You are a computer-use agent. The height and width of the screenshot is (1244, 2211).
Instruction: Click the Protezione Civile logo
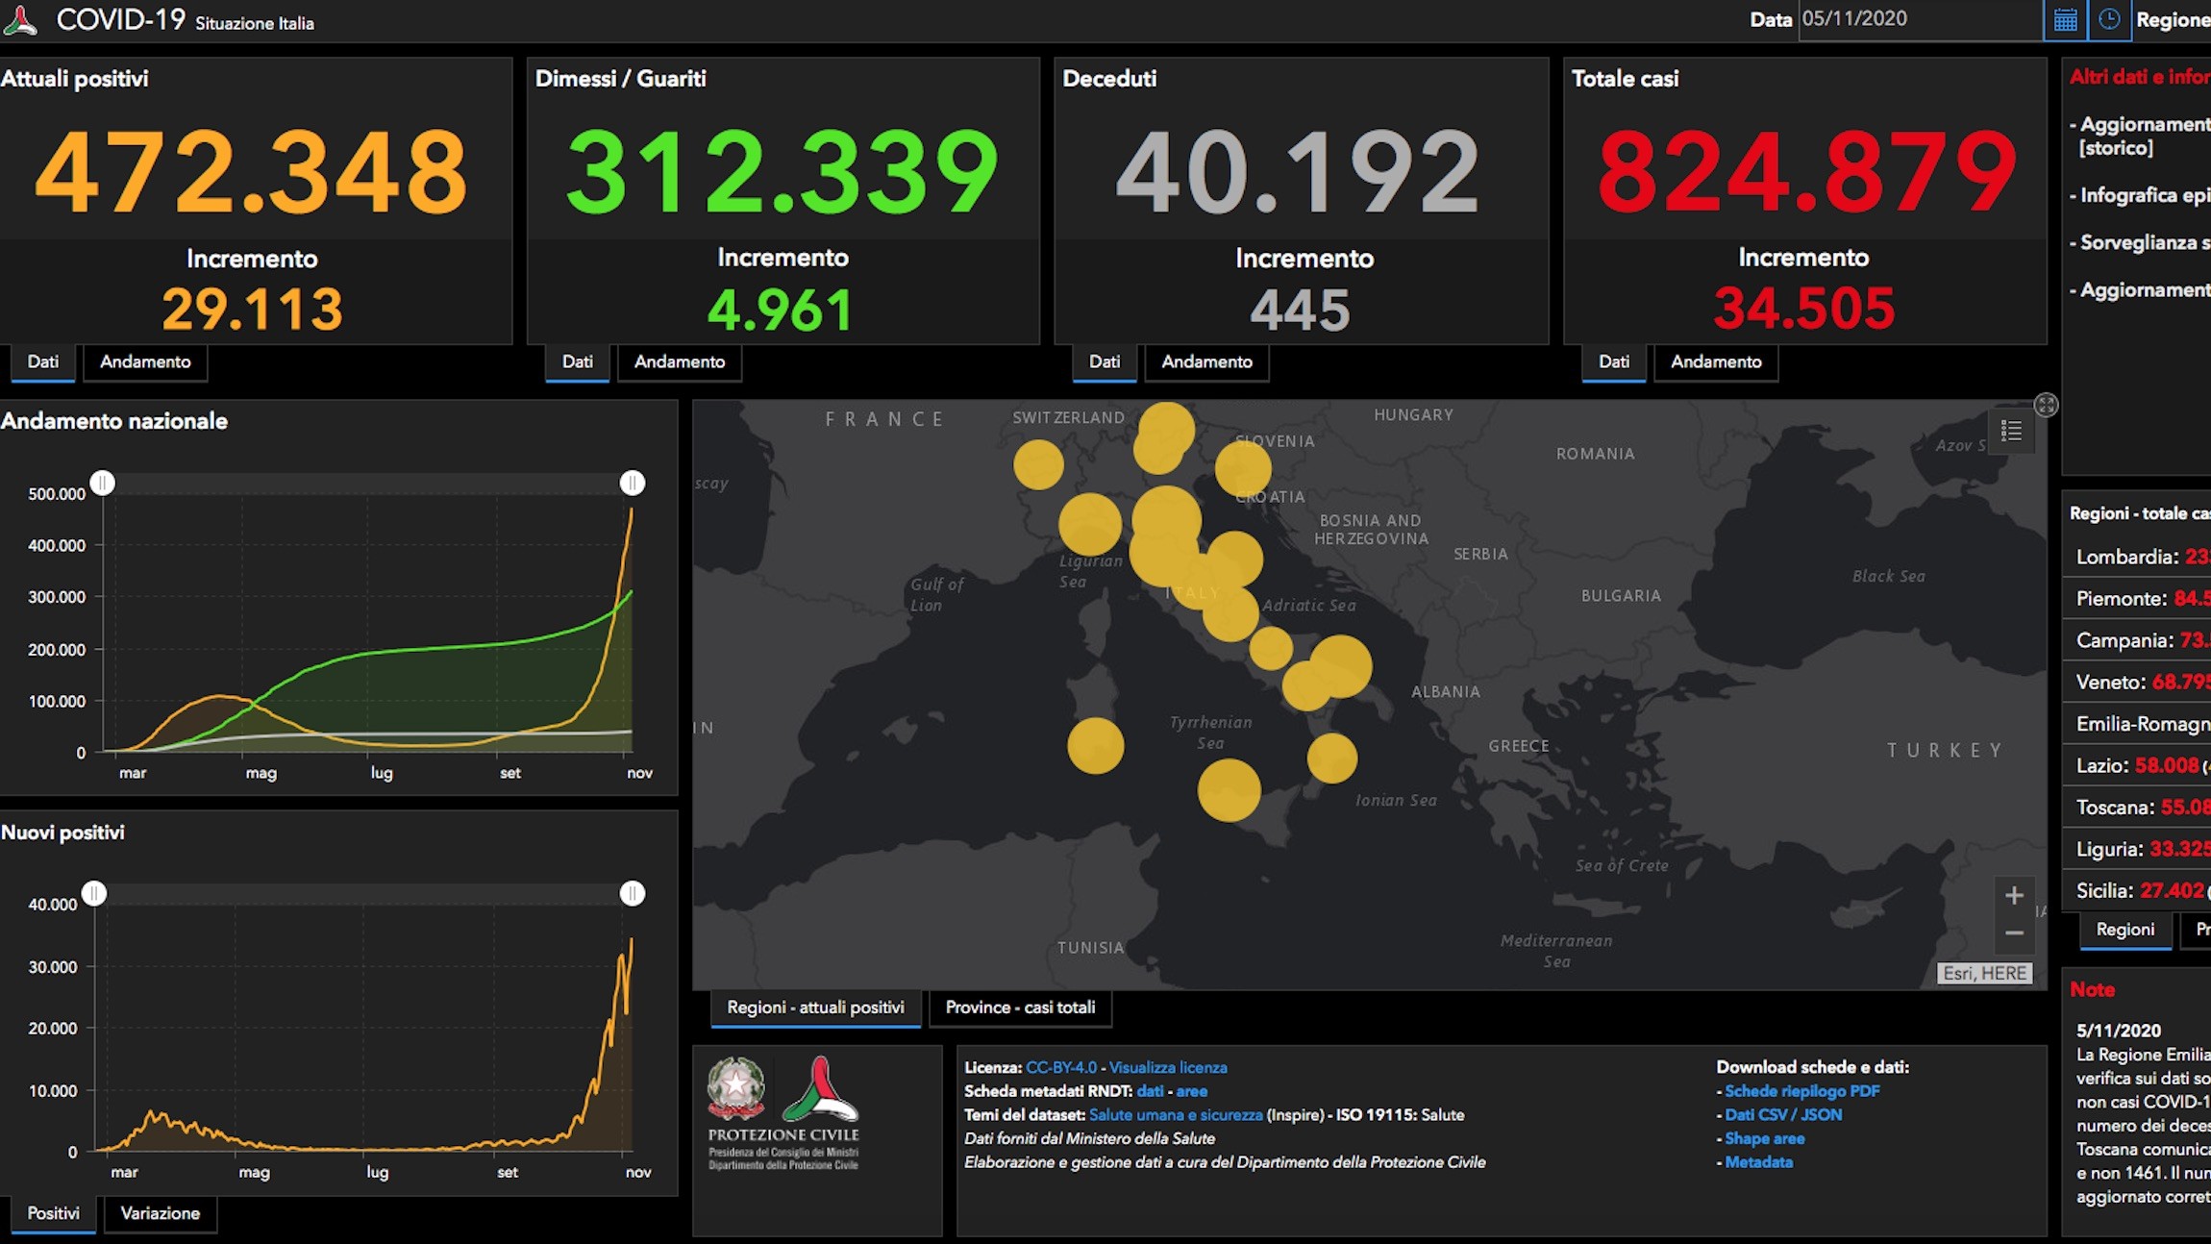(x=783, y=1112)
